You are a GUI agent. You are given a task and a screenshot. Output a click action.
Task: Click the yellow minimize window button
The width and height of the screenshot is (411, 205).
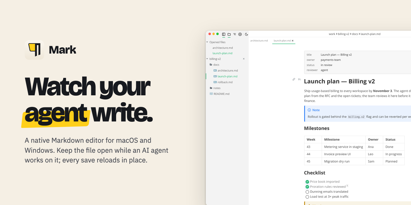pos(213,34)
